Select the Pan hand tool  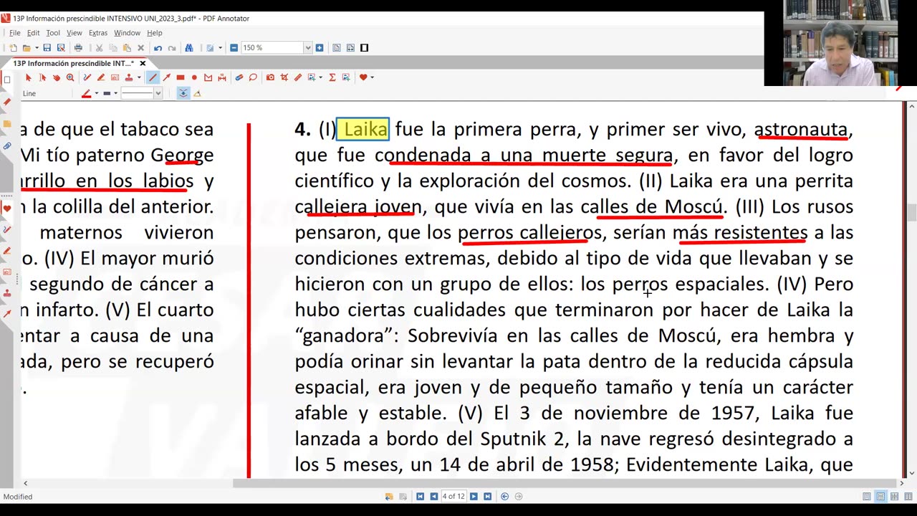57,77
